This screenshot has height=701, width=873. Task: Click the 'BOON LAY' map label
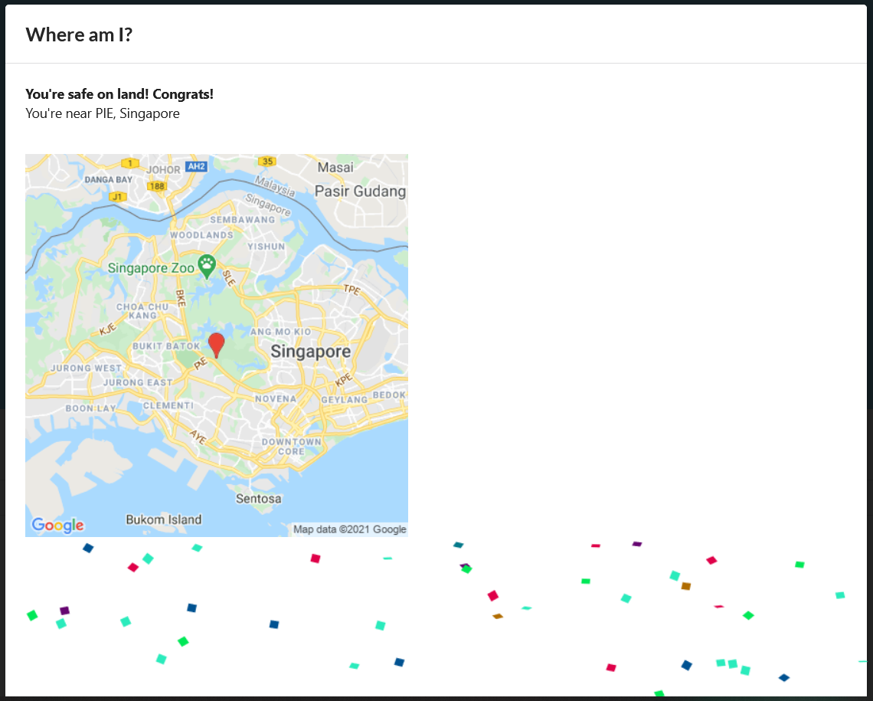91,408
